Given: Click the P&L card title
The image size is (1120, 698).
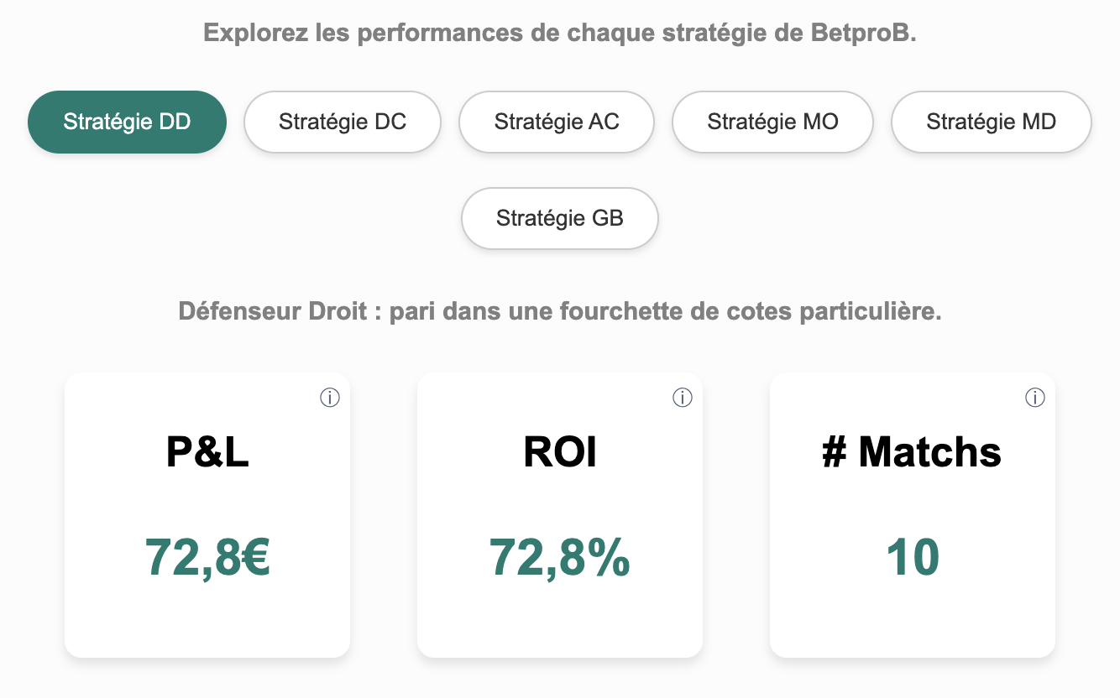Looking at the screenshot, I should click(x=207, y=452).
